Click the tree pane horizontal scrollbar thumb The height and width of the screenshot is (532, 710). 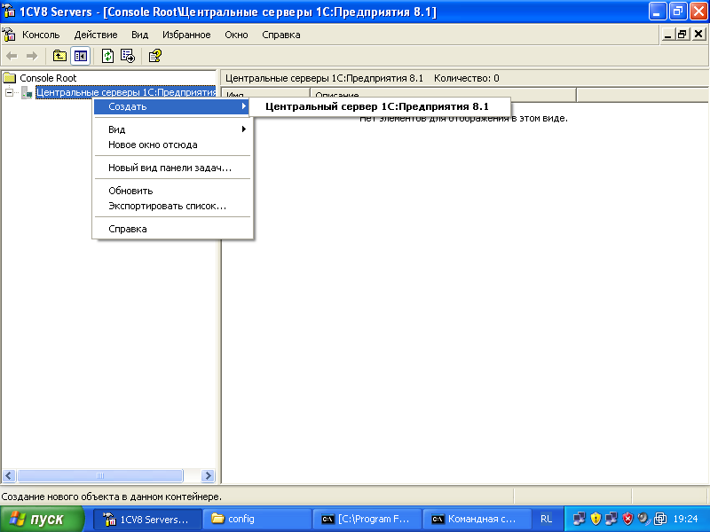click(x=100, y=475)
